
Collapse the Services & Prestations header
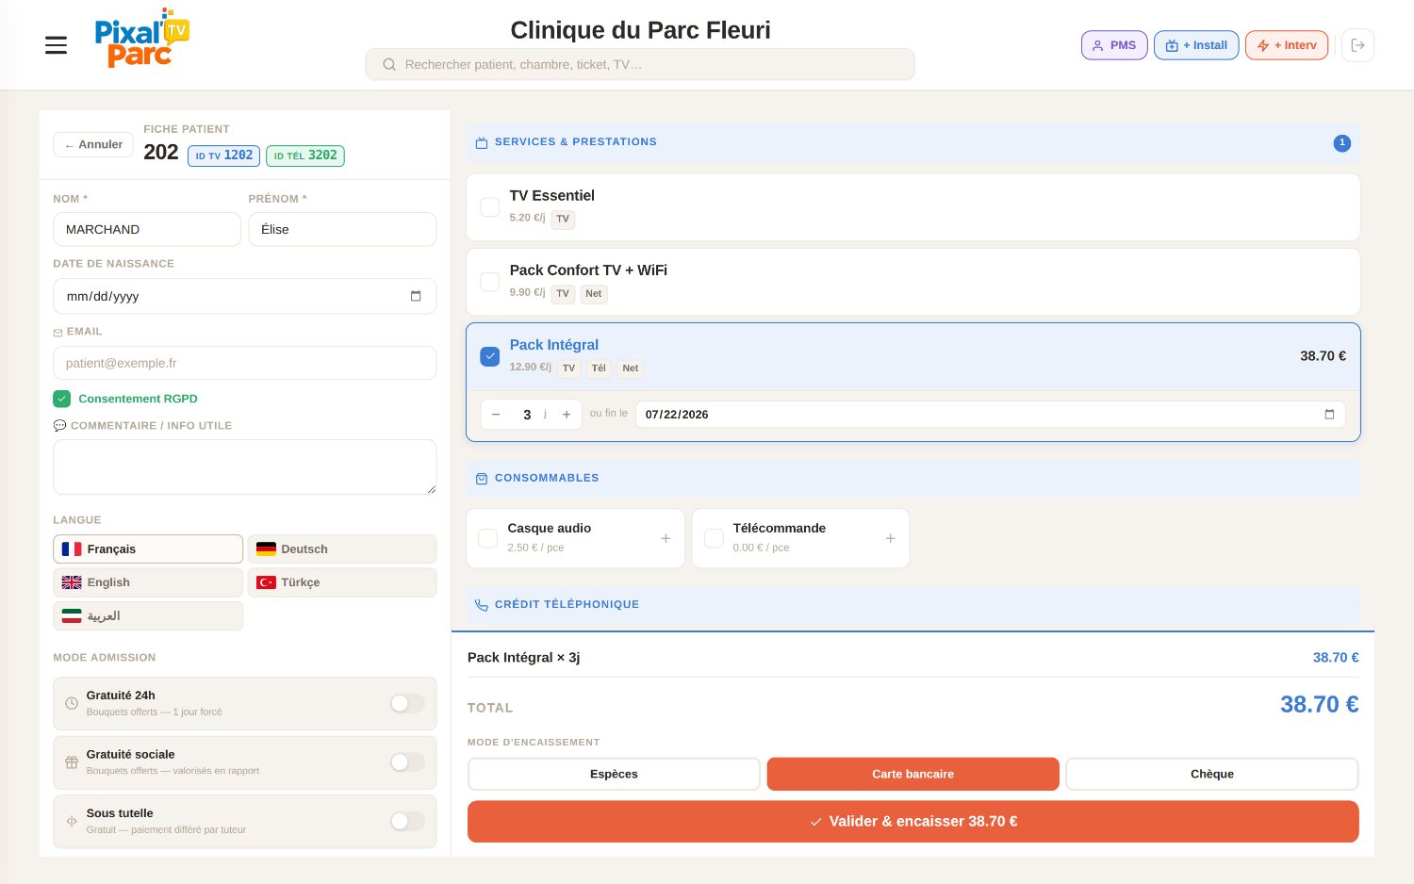tap(913, 142)
